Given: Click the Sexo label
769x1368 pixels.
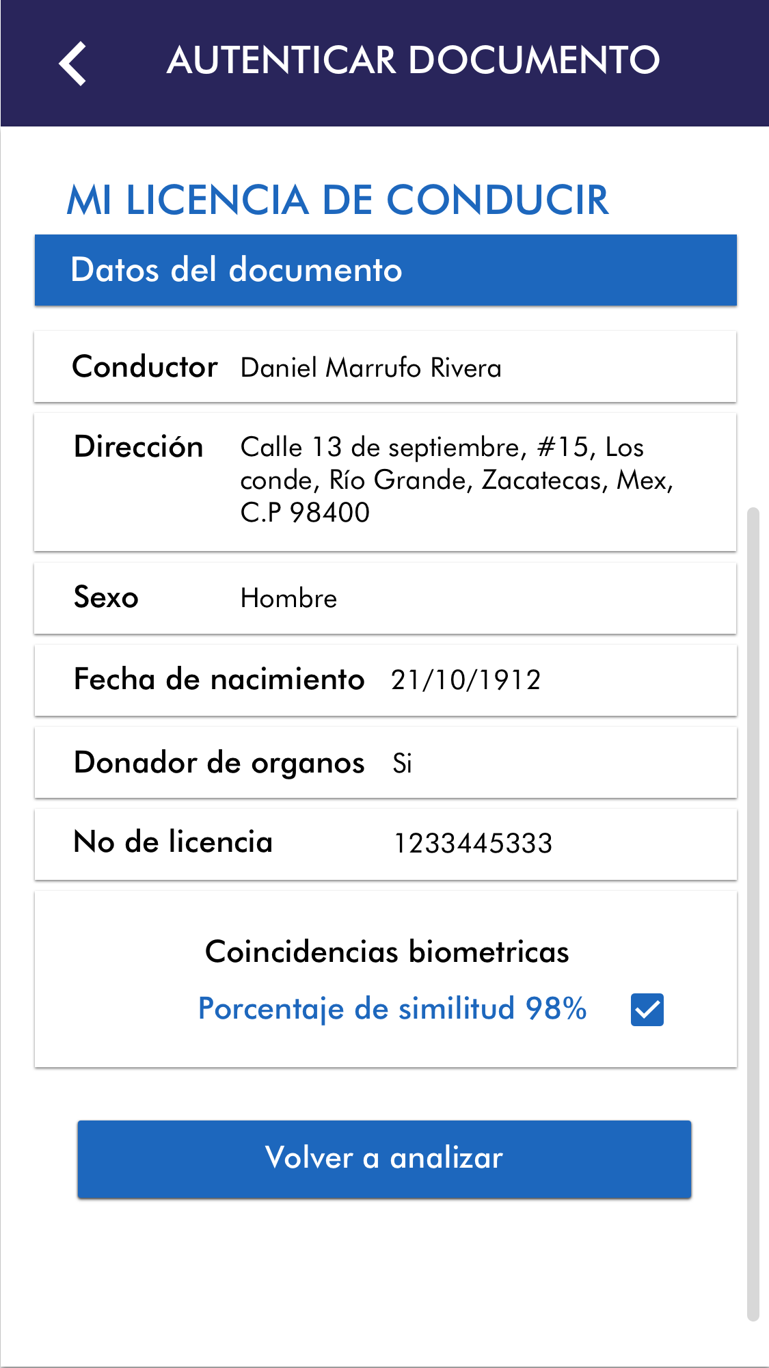Looking at the screenshot, I should (x=107, y=598).
